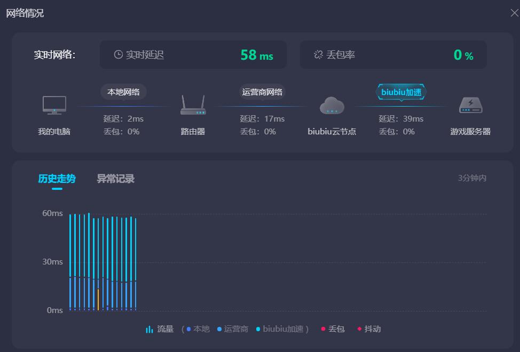The width and height of the screenshot is (520, 352).
Task: Toggle the 本地 legend series
Action: 198,329
